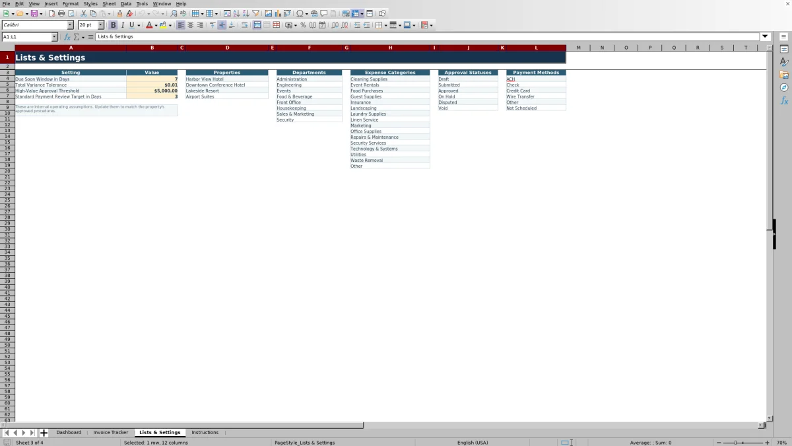792x446 pixels.
Task: Click the Insert Hyperlink icon
Action: pyautogui.click(x=314, y=13)
